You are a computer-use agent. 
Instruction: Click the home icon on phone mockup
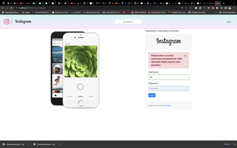tap(55, 95)
